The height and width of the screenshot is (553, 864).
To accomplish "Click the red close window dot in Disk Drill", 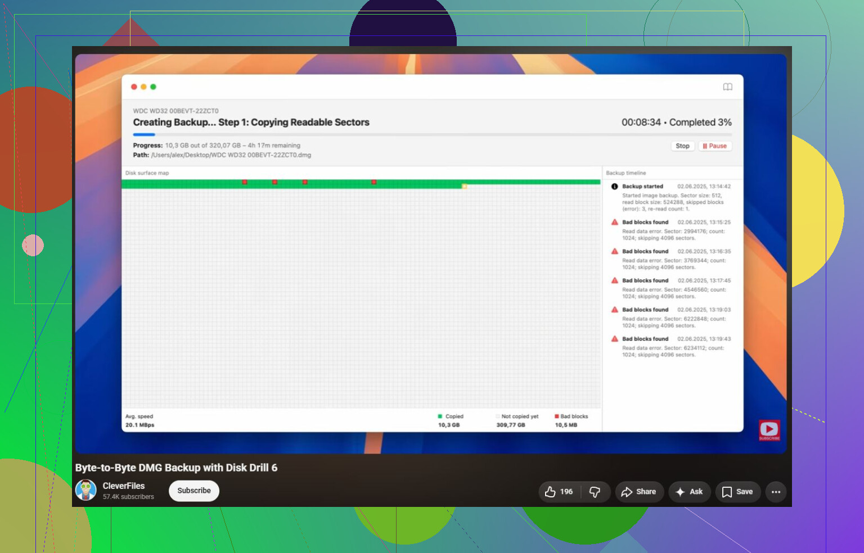I will 134,87.
